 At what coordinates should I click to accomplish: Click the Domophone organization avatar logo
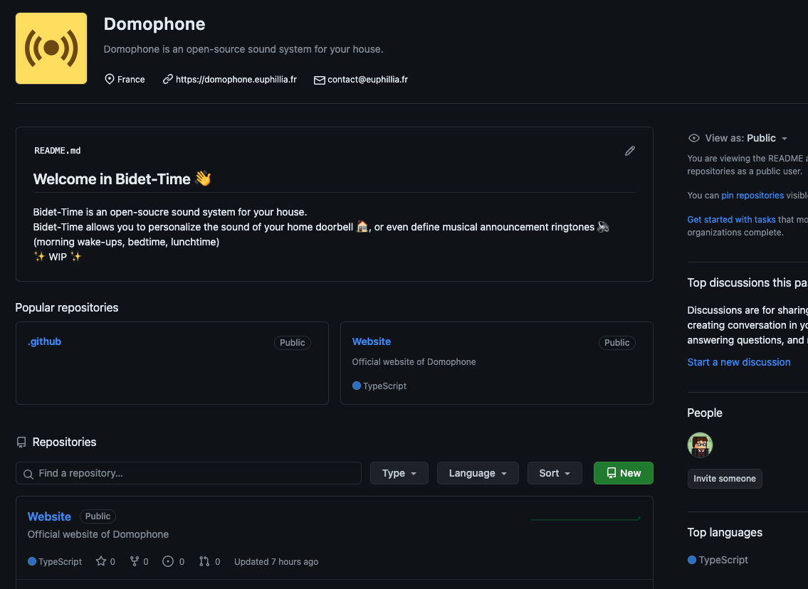pyautogui.click(x=51, y=48)
